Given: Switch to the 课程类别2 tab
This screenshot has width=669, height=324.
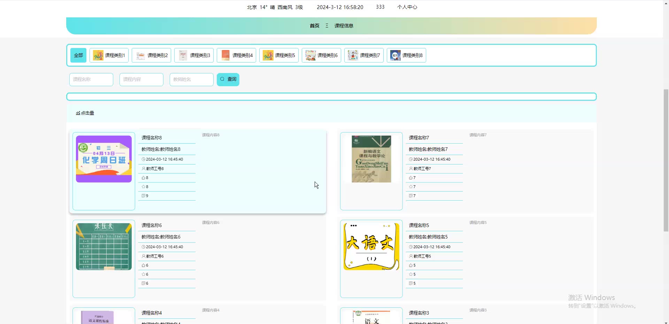Looking at the screenshot, I should 152,55.
